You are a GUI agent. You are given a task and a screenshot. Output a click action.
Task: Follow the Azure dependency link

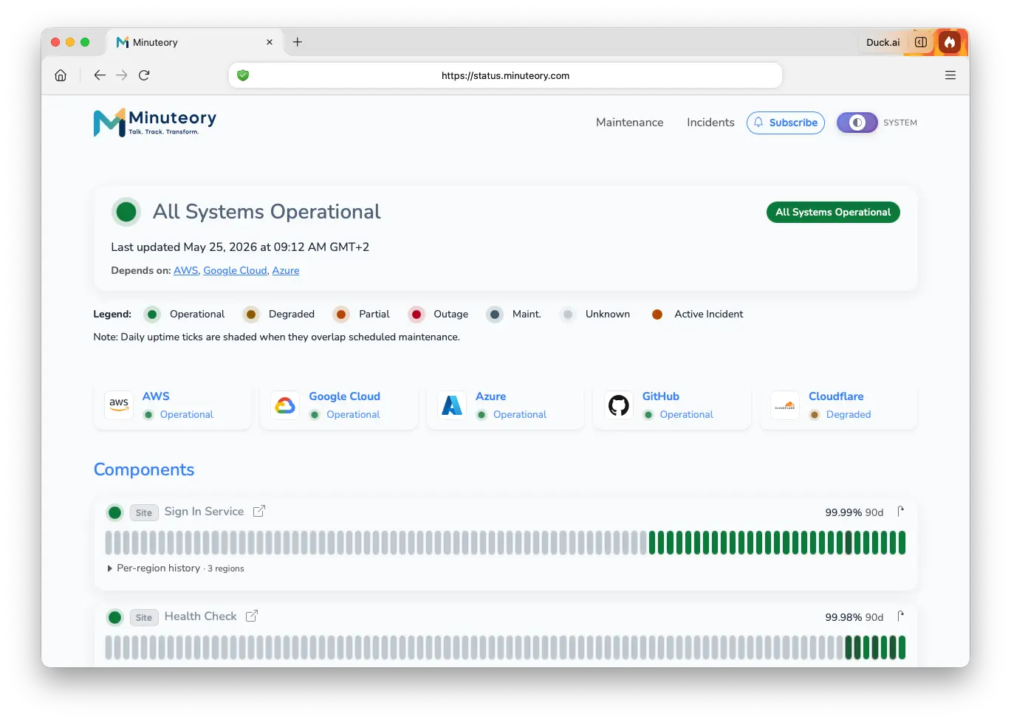pyautogui.click(x=286, y=271)
